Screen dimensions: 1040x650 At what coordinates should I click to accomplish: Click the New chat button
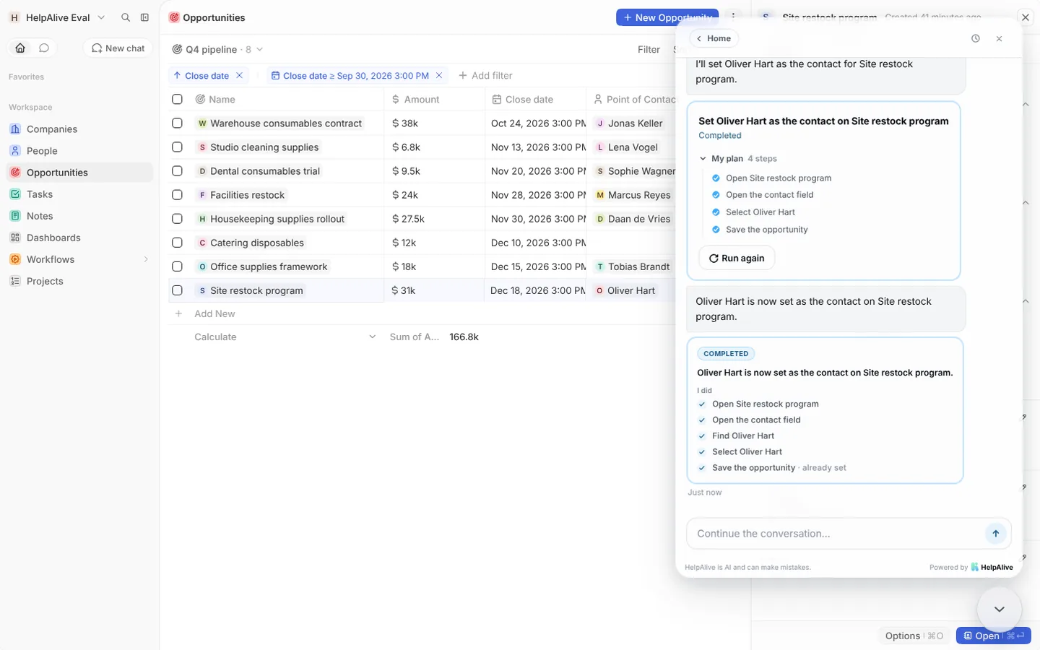click(118, 48)
